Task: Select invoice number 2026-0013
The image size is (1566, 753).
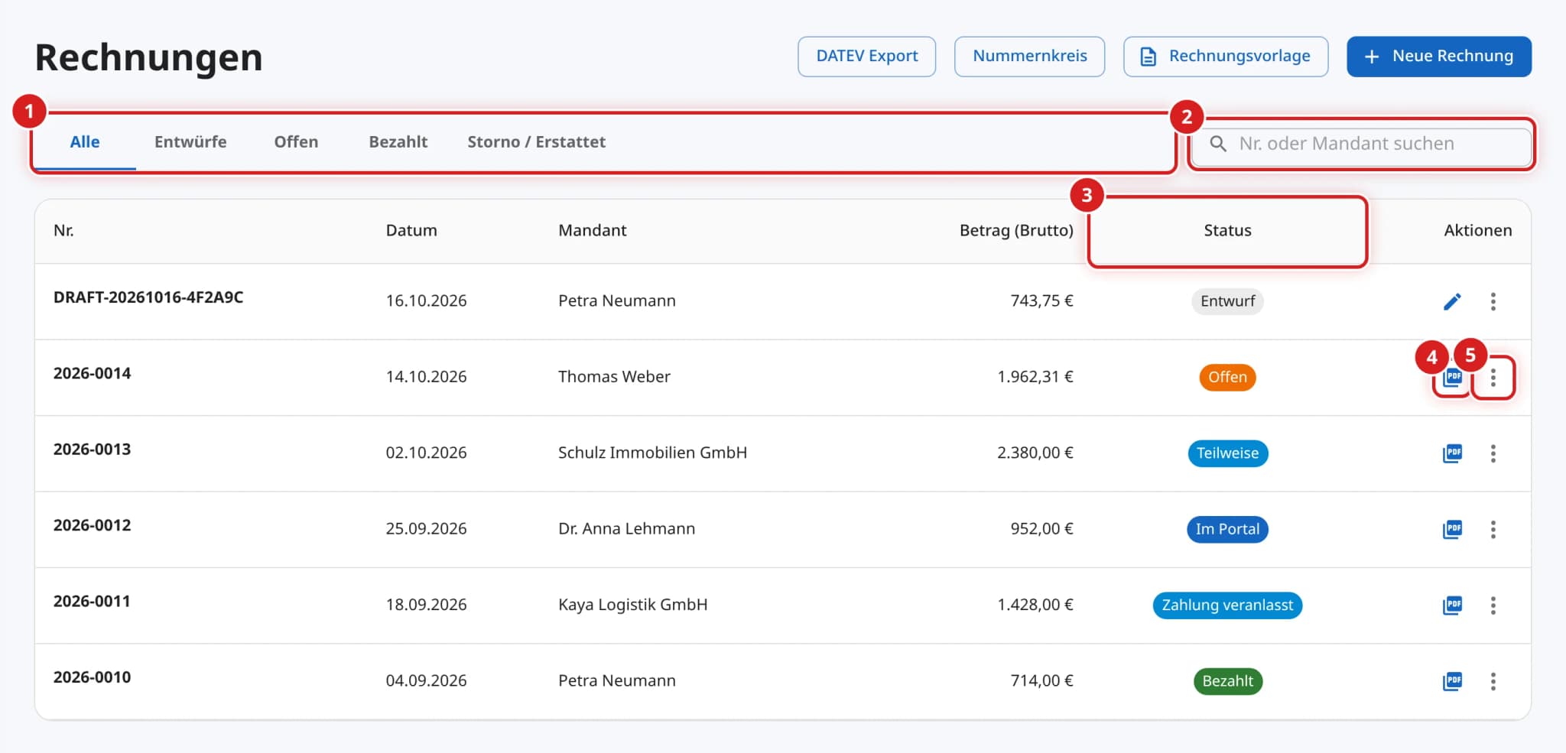Action: coord(92,450)
